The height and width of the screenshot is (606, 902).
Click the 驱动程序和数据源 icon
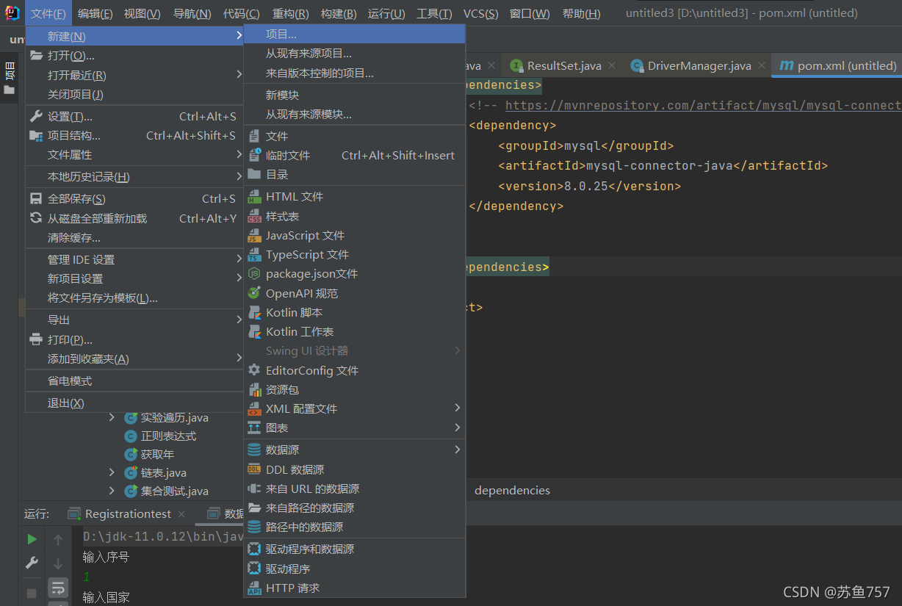pos(254,549)
